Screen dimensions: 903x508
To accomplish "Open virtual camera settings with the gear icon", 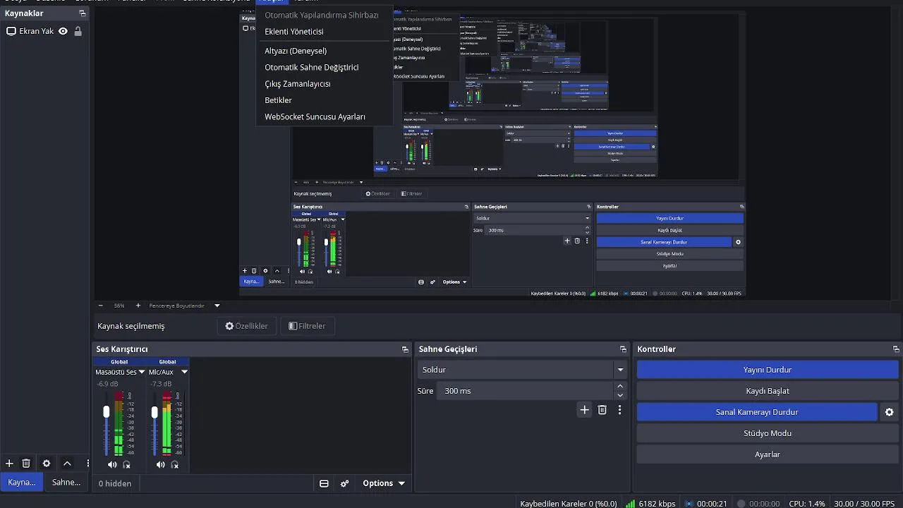I will click(890, 412).
